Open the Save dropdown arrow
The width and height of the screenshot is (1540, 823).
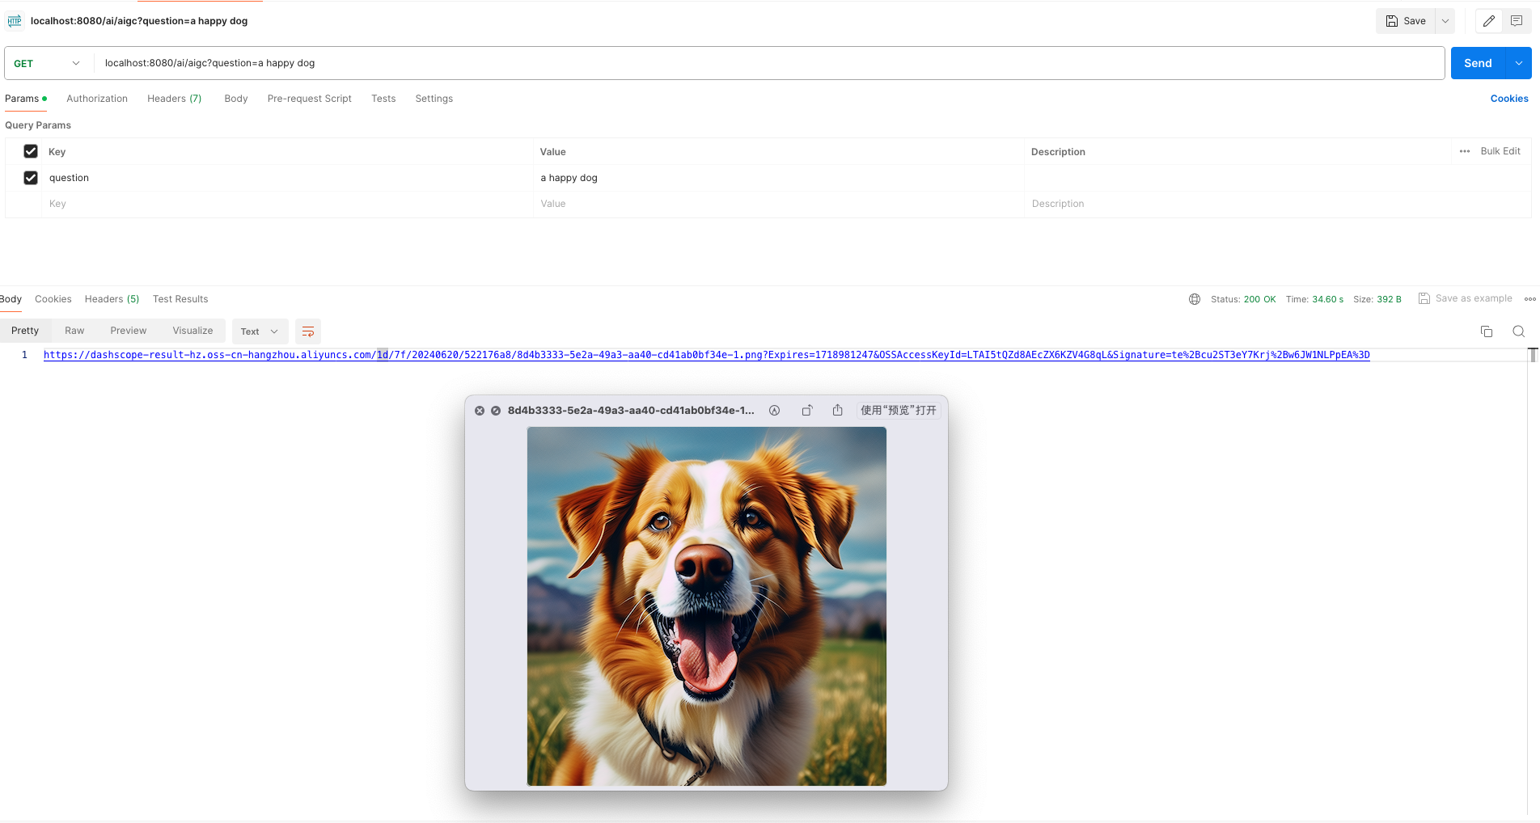click(x=1445, y=21)
